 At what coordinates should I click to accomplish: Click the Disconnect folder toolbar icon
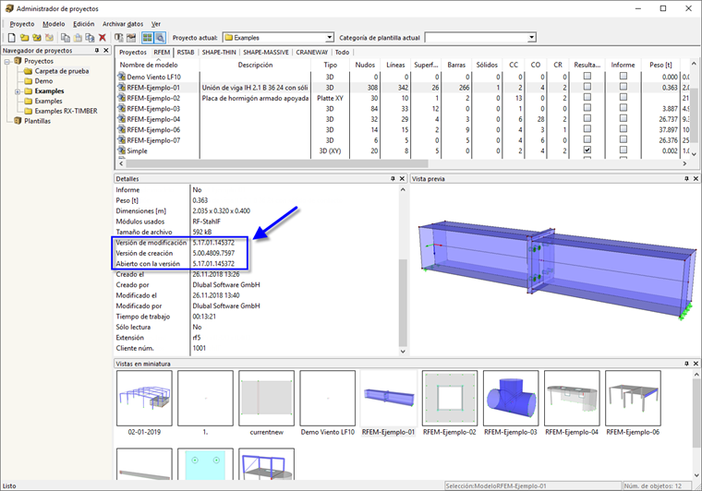tap(49, 38)
